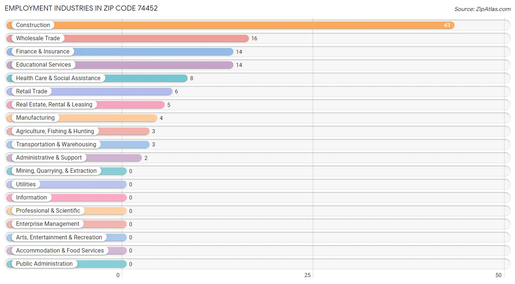
Task: Click the Wholesale Trade label
Action: click(x=38, y=38)
